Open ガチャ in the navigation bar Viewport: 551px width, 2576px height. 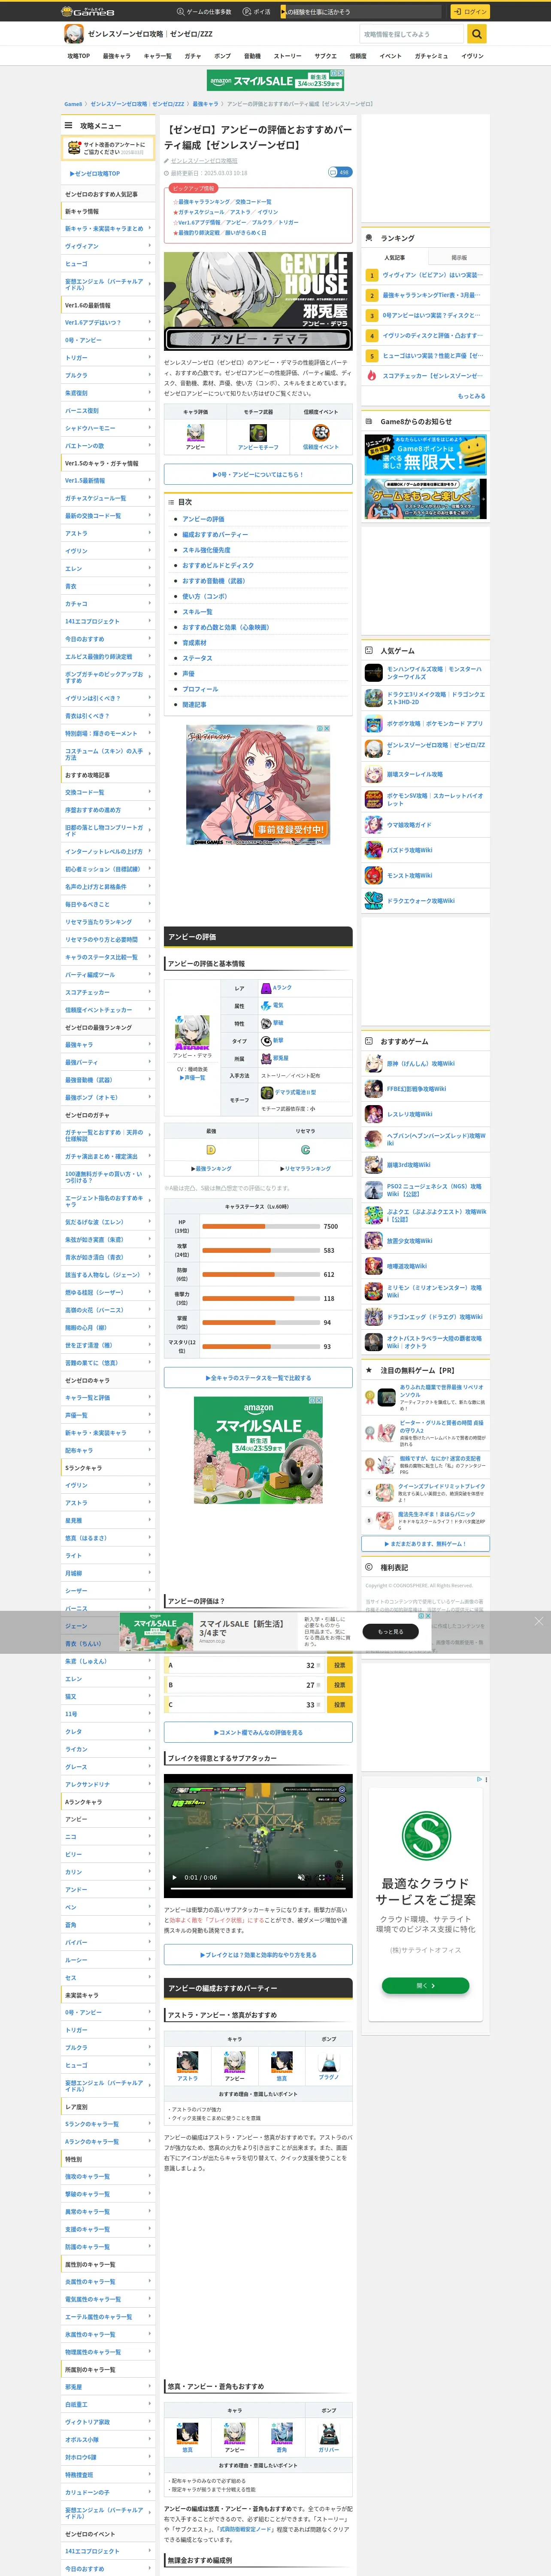tap(193, 56)
